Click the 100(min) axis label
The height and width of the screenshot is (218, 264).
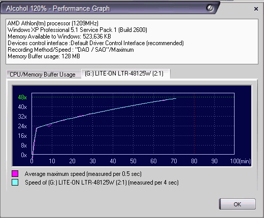click(240, 161)
